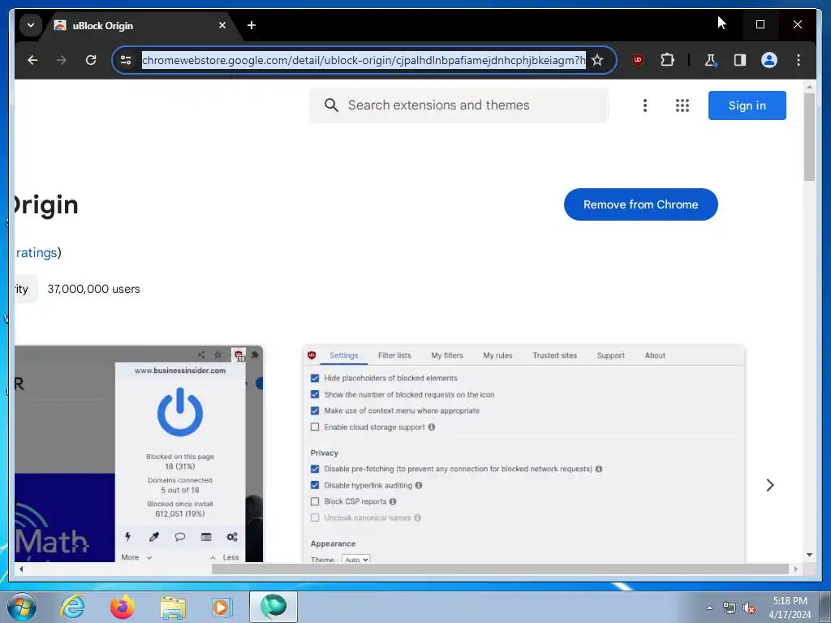The width and height of the screenshot is (831, 623).
Task: Select the Filter lists tab
Action: (x=394, y=355)
